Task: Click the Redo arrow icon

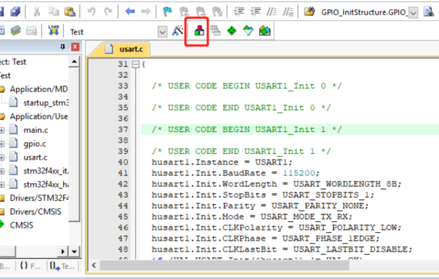Action: [108, 11]
